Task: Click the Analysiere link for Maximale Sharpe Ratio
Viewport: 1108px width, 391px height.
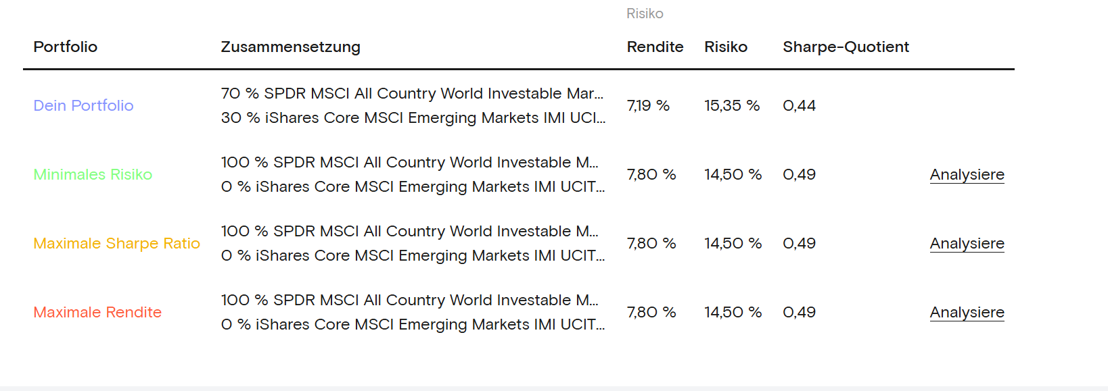Action: 967,243
